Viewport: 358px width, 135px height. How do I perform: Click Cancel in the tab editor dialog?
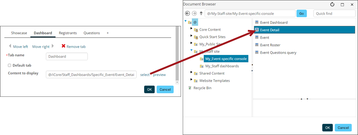(165, 89)
